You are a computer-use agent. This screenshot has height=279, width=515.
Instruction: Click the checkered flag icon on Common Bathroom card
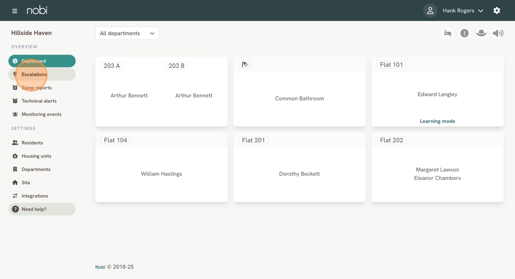245,65
